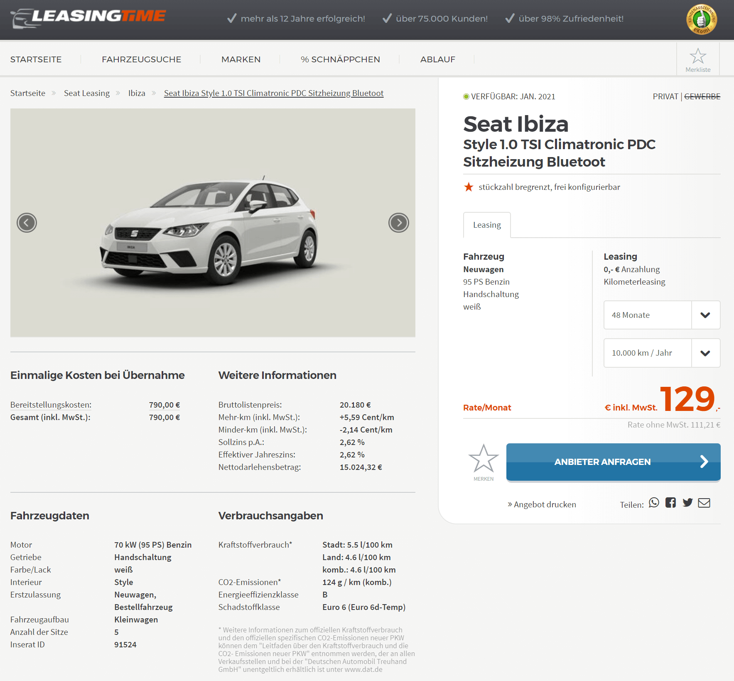The width and height of the screenshot is (734, 681).
Task: Open the eKomi customer rating badge
Action: pyautogui.click(x=702, y=19)
